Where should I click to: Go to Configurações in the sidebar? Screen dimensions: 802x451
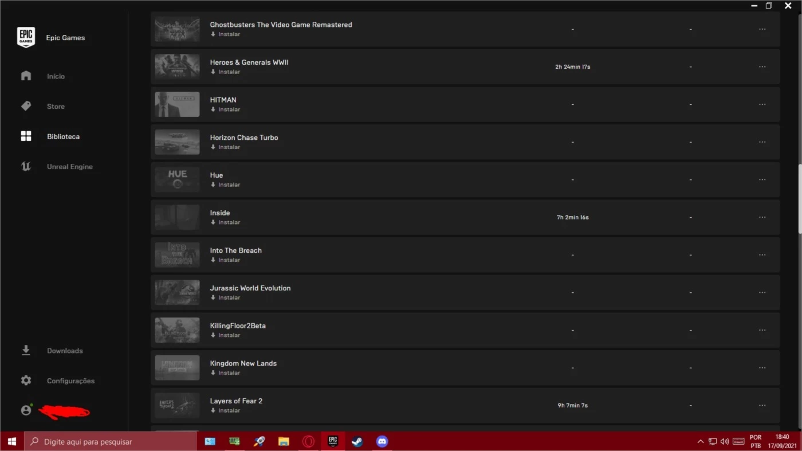pyautogui.click(x=70, y=381)
